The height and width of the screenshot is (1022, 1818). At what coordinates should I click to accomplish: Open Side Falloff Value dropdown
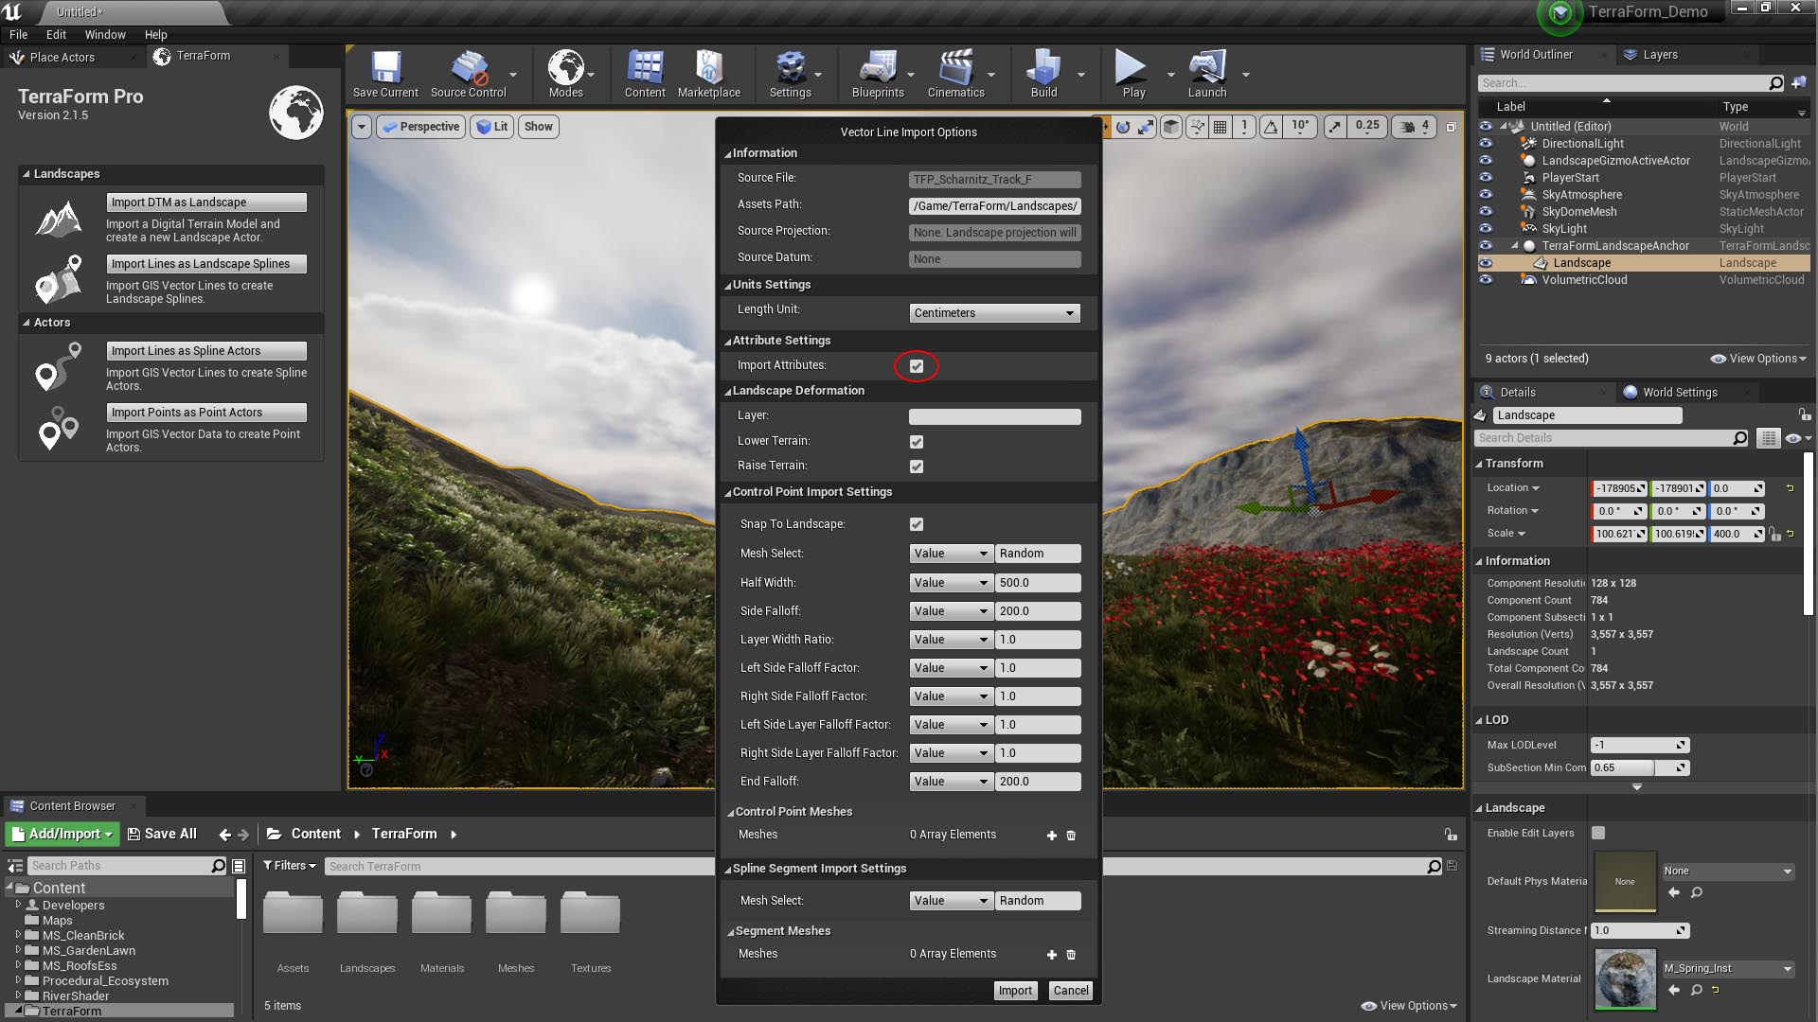pyautogui.click(x=950, y=611)
